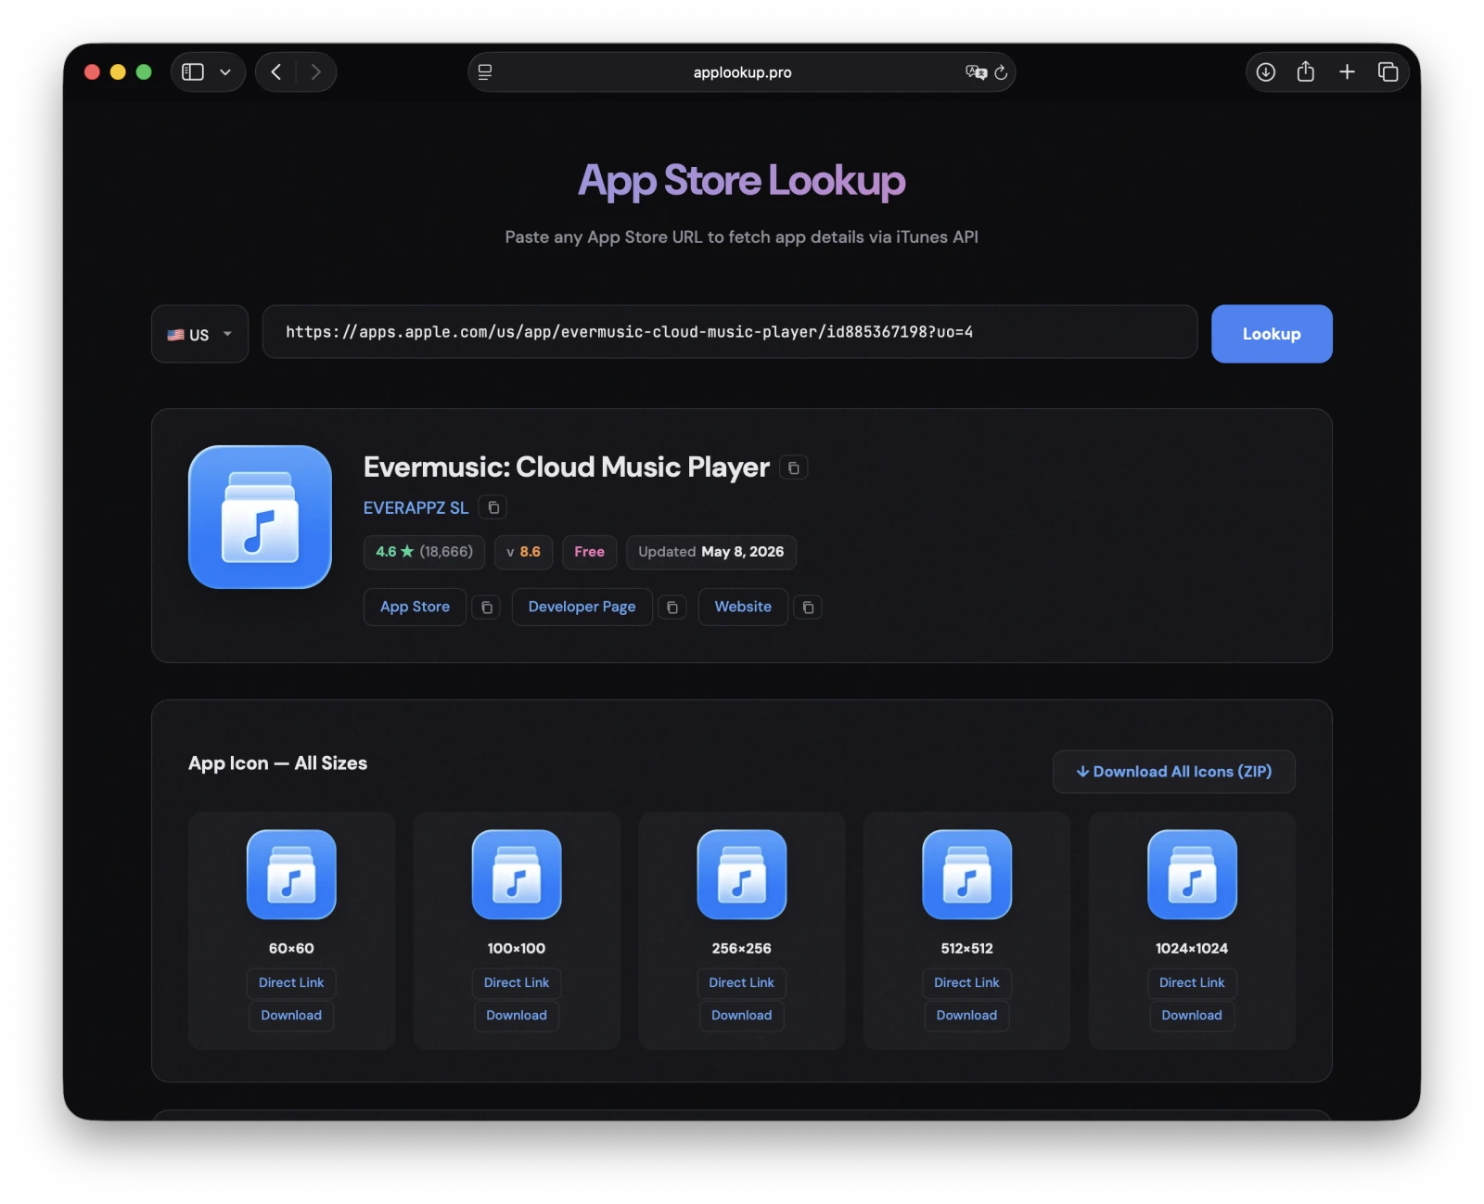Viewport: 1484px width, 1204px height.
Task: Reload the page with refresh icon
Action: click(x=1001, y=72)
